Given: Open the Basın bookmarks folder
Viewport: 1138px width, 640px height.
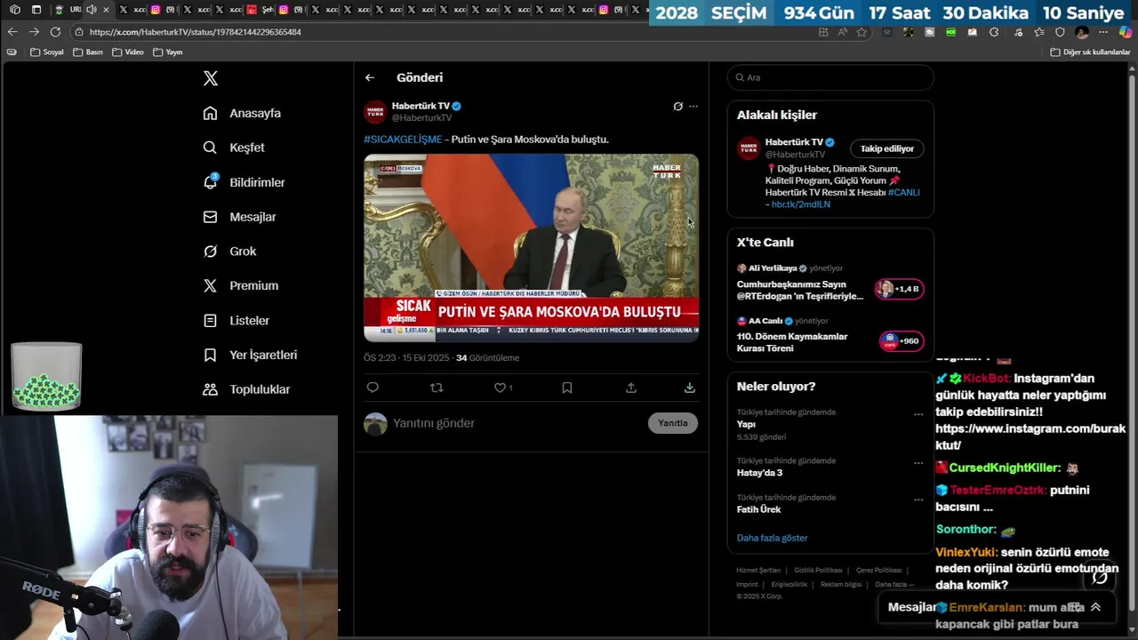Looking at the screenshot, I should point(87,52).
